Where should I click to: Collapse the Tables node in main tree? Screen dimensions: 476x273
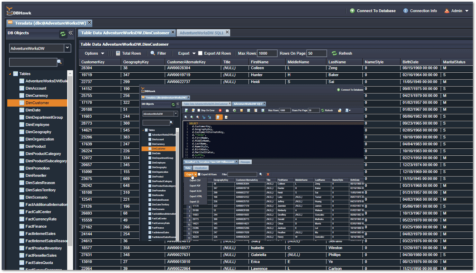[10, 74]
